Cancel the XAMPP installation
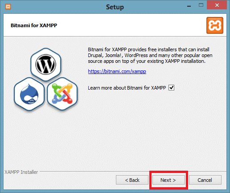This screenshot has height=193, width=230. click(x=205, y=180)
